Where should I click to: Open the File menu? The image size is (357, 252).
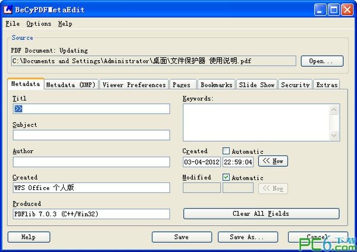pyautogui.click(x=12, y=23)
